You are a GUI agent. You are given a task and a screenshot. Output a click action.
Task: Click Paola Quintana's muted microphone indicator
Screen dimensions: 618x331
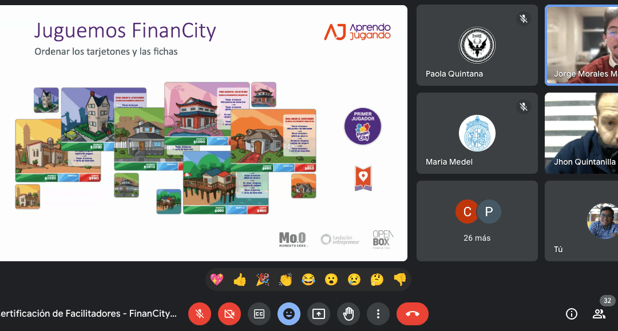pos(524,18)
